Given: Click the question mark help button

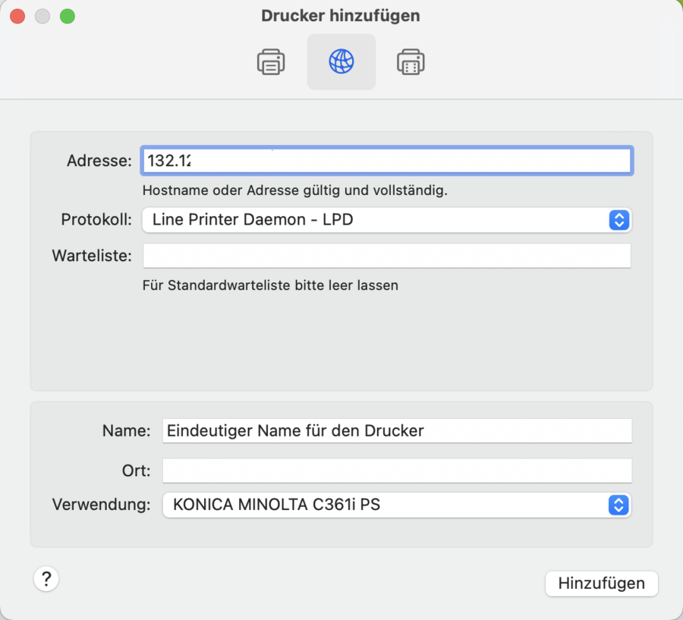Looking at the screenshot, I should 46,579.
